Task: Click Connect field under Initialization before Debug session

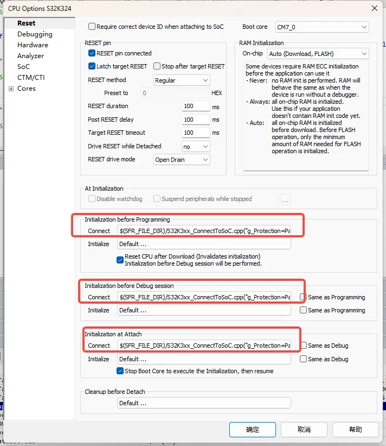Action: tap(204, 297)
